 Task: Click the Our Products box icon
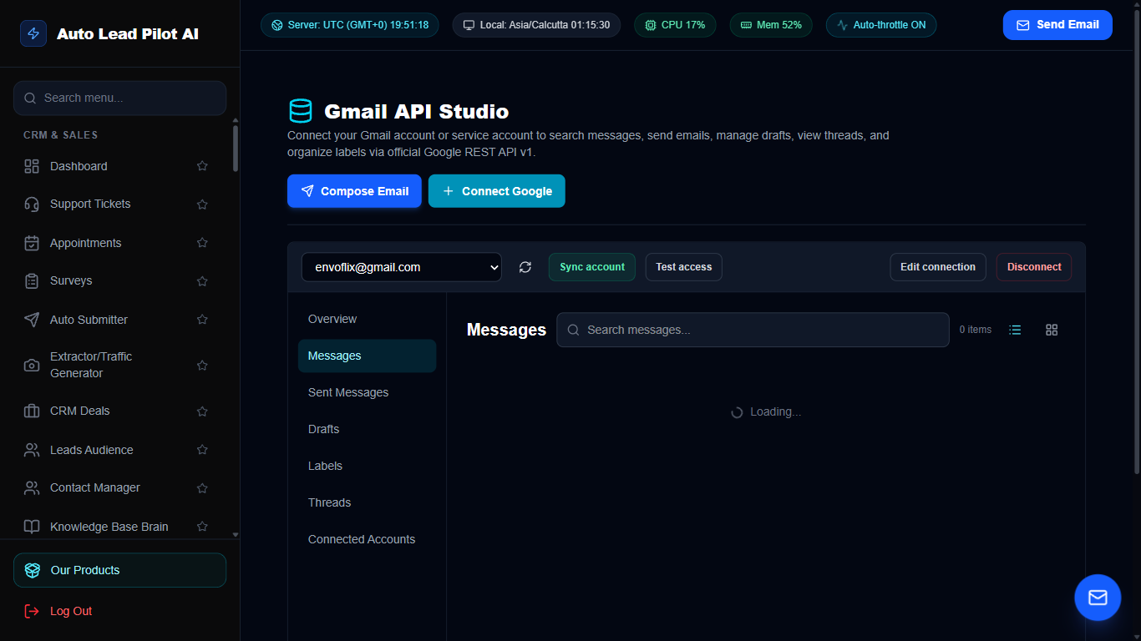[33, 570]
